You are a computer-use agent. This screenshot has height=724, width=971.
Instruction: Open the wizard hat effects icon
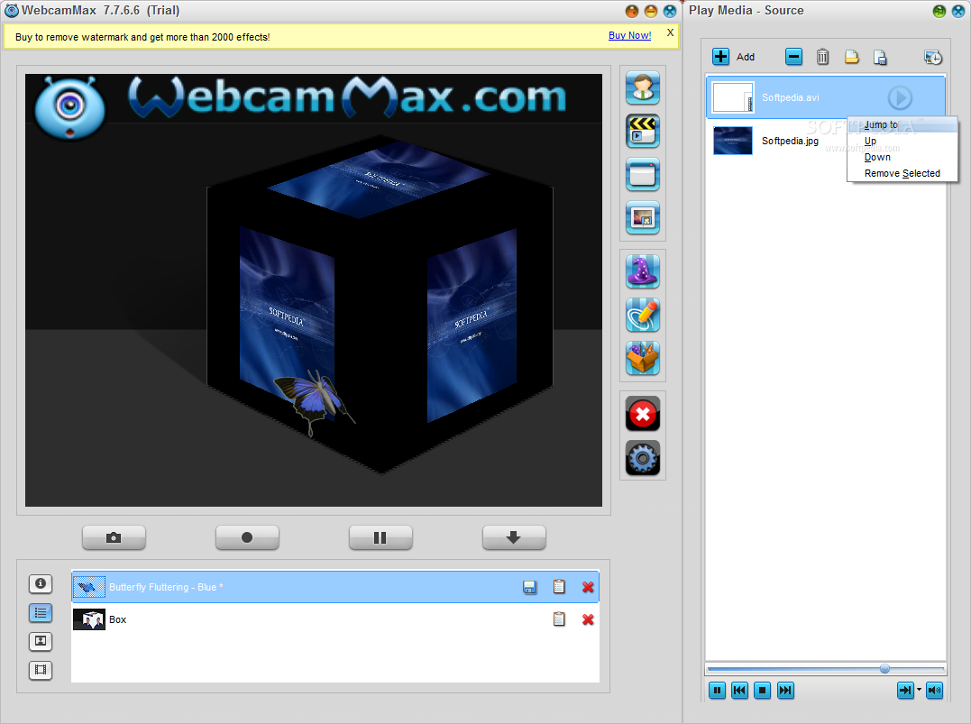coord(642,271)
